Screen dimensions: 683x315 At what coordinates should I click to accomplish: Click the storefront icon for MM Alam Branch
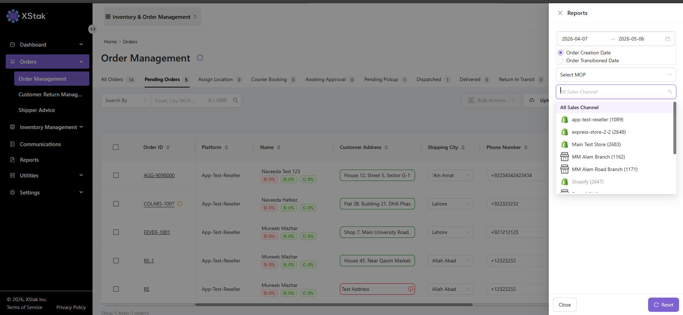[x=564, y=157]
